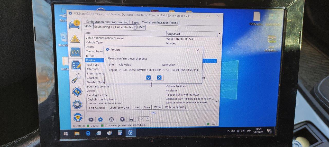Select the Headlights, type row
This screenshot has height=147, width=329.
tap(152, 95)
